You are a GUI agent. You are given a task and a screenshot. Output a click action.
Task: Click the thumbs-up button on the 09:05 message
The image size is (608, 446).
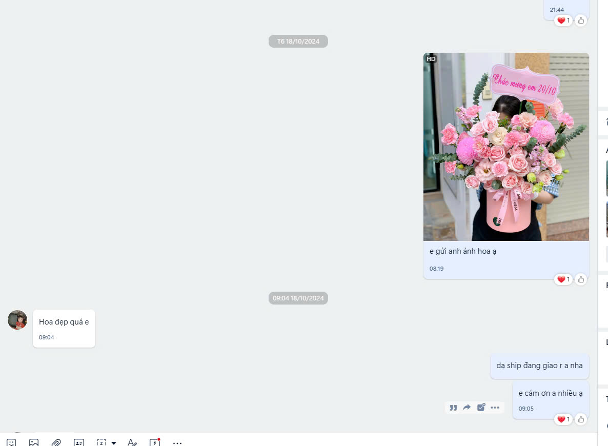point(581,419)
